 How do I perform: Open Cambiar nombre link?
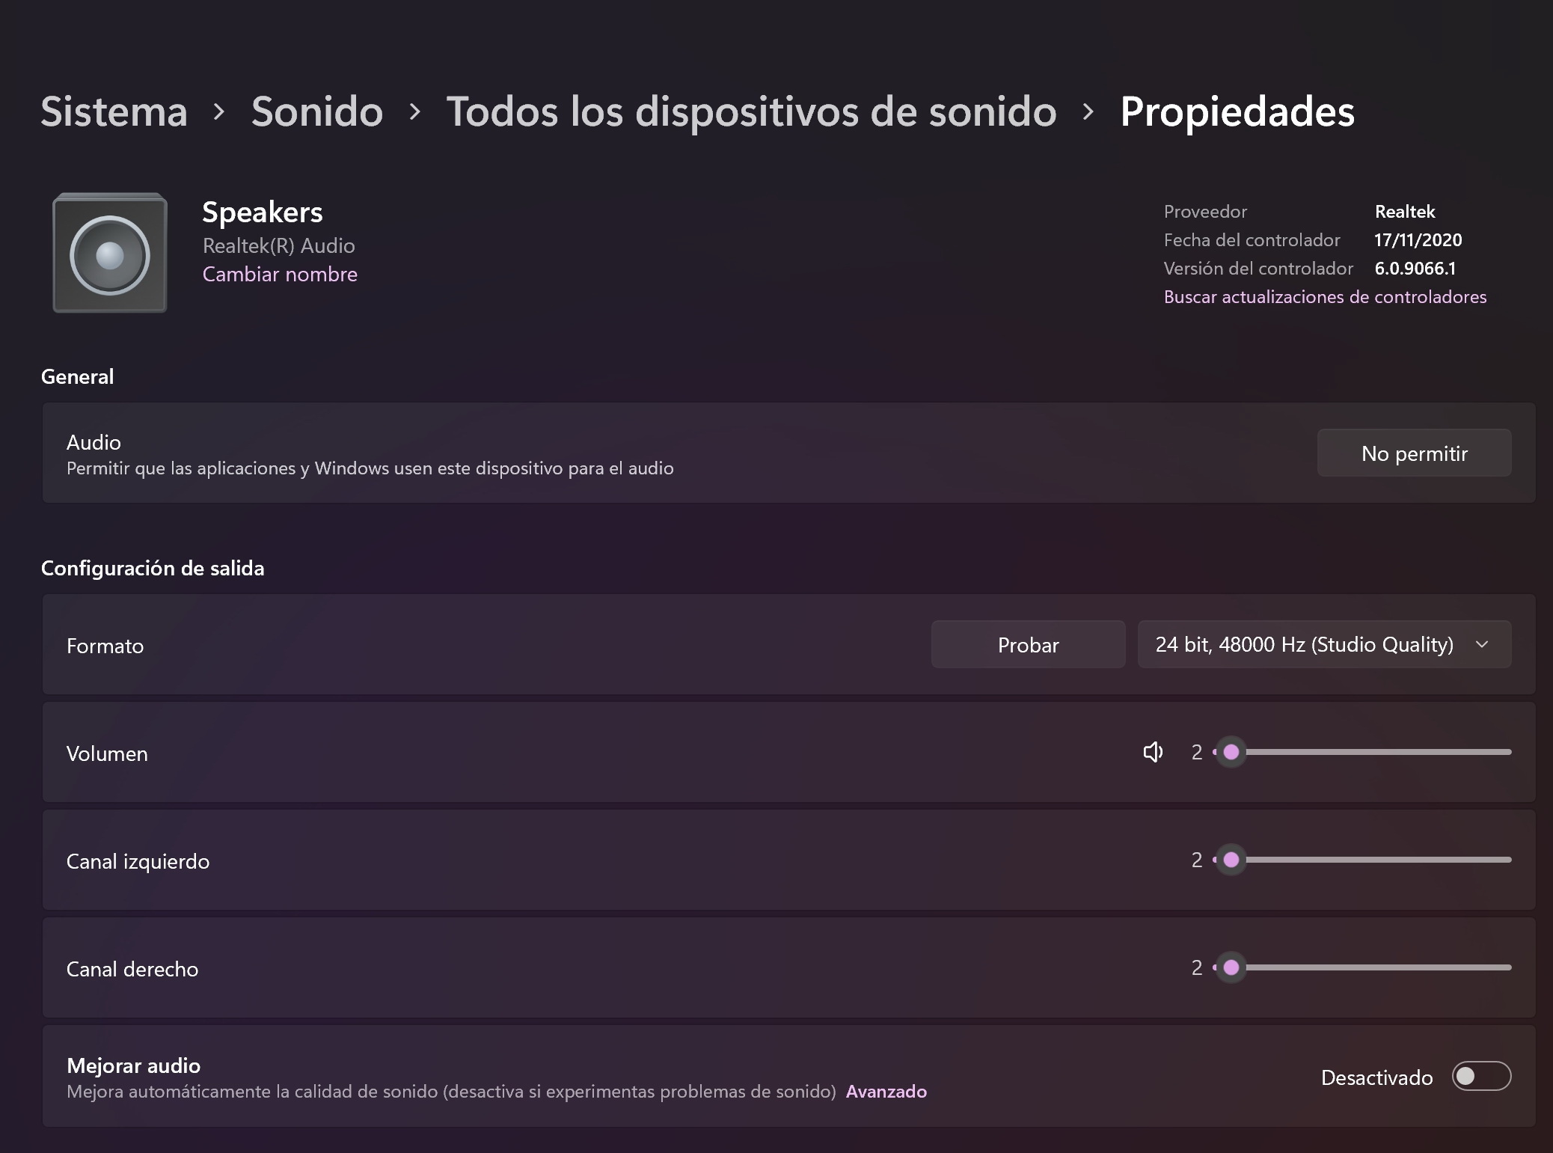[x=280, y=275]
